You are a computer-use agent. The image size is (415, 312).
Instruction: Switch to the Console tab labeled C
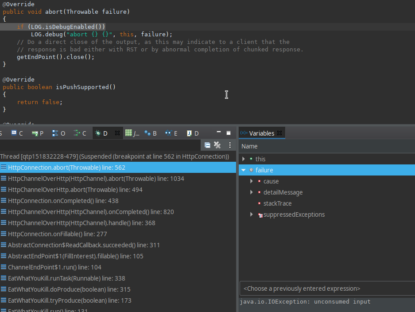[x=17, y=133]
